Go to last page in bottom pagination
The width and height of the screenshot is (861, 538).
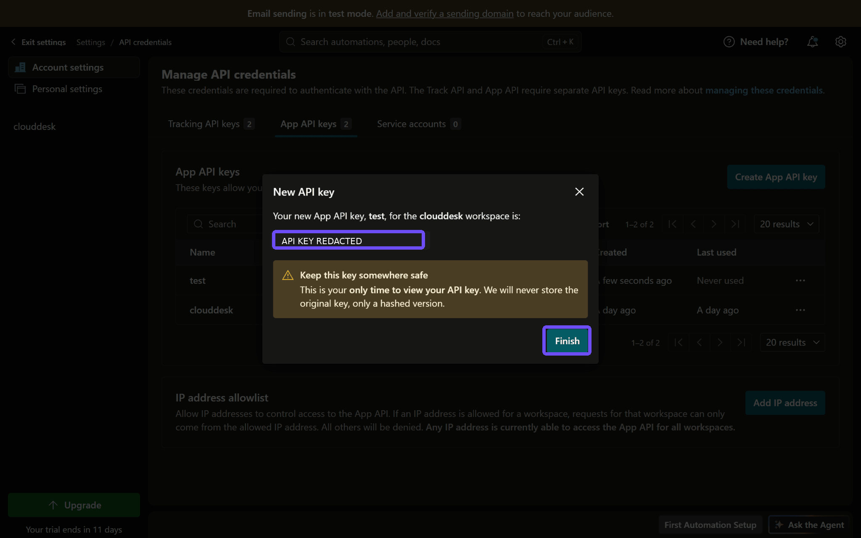coord(741,343)
